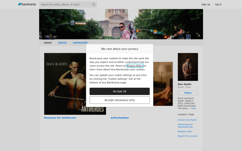Click the Austin banner header image
Screen dimensions: 242x151
pos(121,24)
